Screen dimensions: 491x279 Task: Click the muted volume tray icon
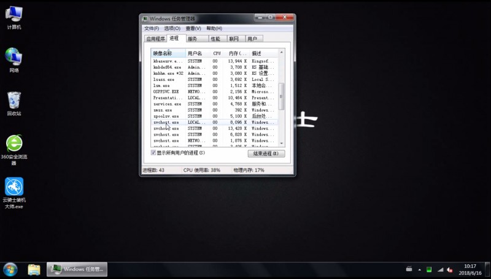[x=450, y=270]
